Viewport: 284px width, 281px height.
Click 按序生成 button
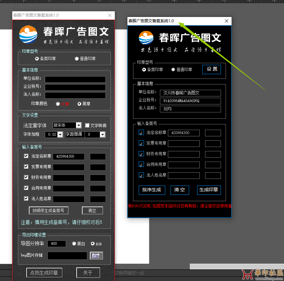152,190
